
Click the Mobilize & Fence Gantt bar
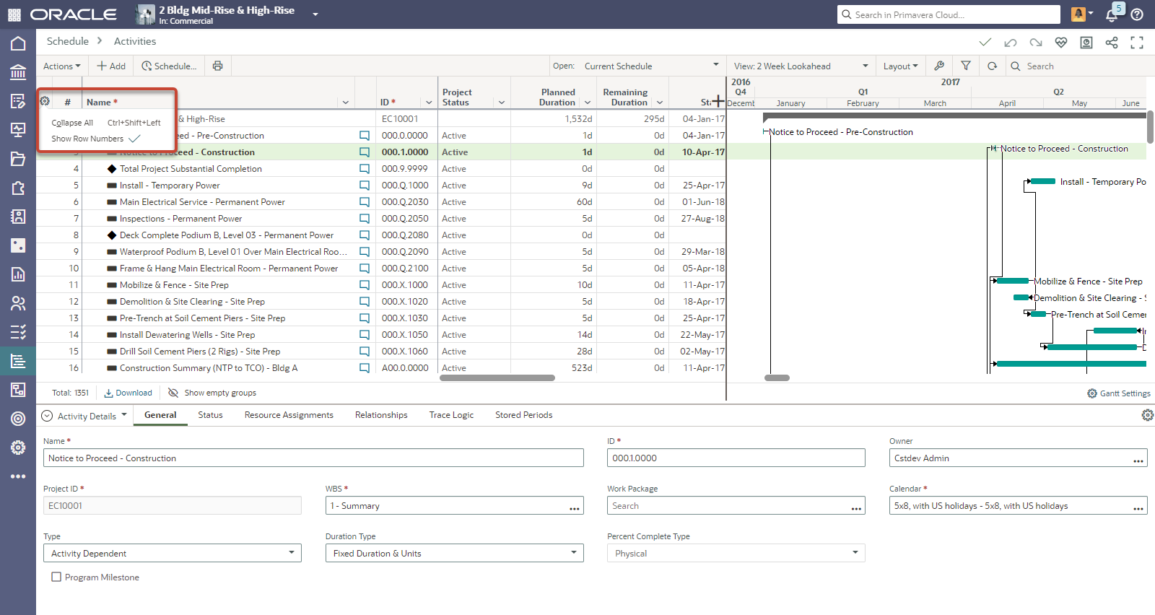click(x=1012, y=281)
